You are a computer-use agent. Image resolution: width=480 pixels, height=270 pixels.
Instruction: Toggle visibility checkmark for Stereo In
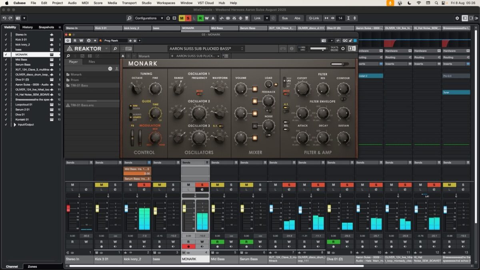click(6, 34)
